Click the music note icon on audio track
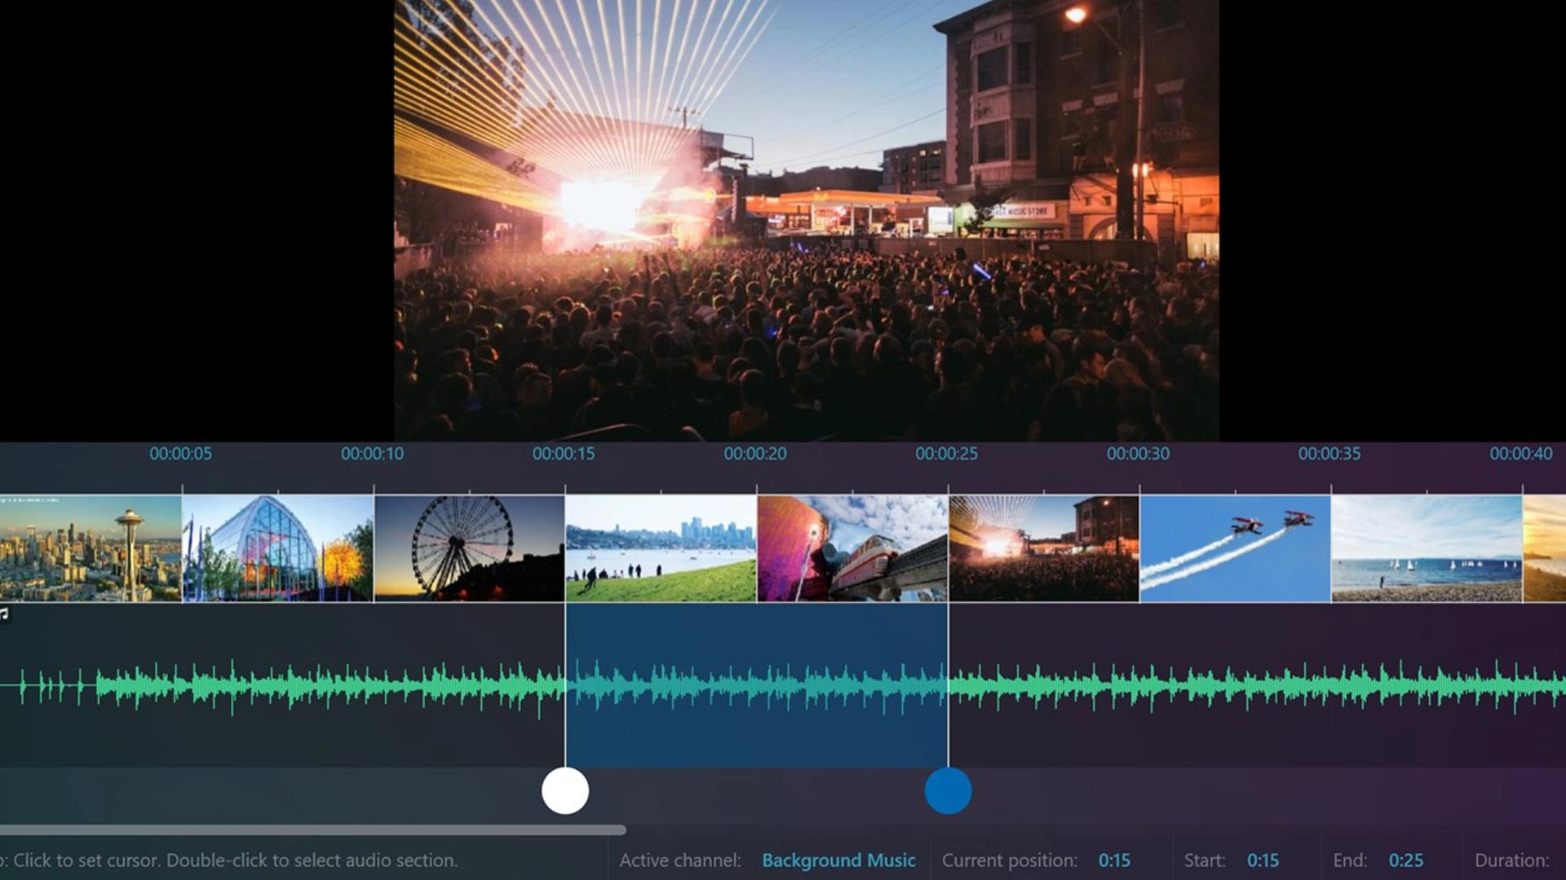 pyautogui.click(x=4, y=613)
